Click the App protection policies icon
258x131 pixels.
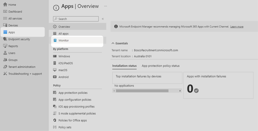(x=55, y=92)
